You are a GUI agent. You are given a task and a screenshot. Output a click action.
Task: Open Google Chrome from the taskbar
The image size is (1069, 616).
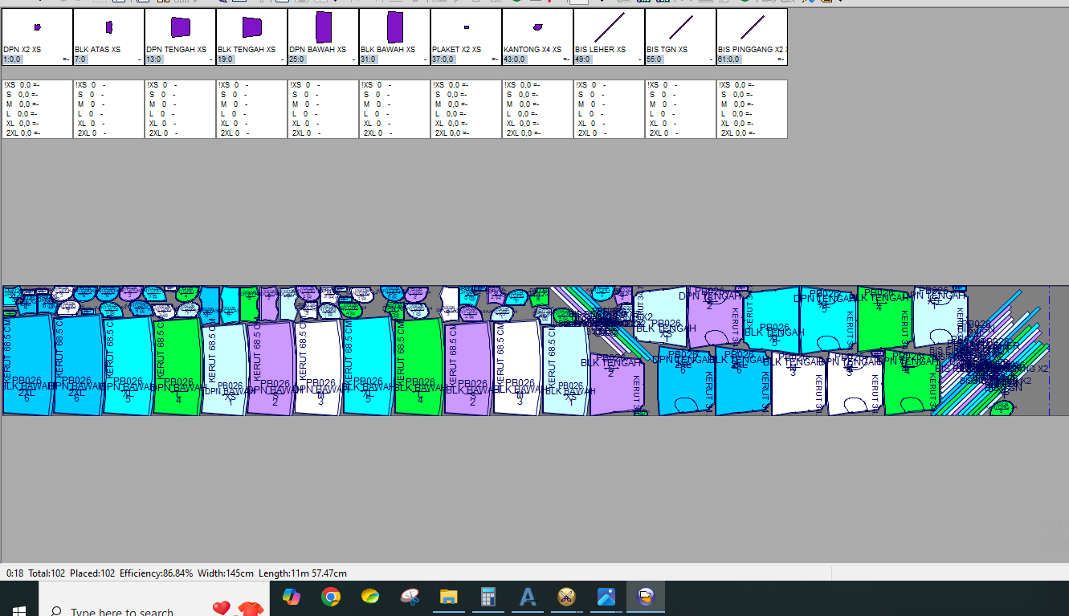click(x=330, y=597)
